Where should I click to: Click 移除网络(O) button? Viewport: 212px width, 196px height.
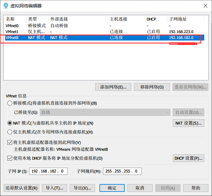pos(152,87)
